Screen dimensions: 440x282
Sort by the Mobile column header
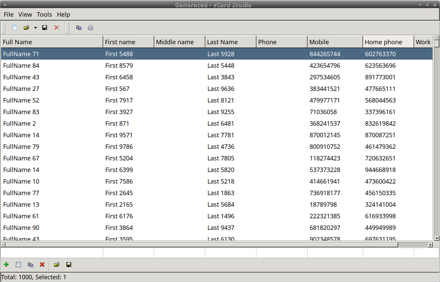click(x=335, y=42)
